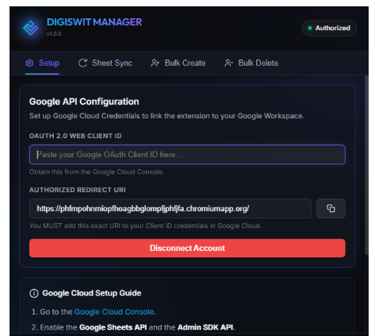Click the Disconnect Account button
Image resolution: width=375 pixels, height=336 pixels.
pyautogui.click(x=187, y=248)
